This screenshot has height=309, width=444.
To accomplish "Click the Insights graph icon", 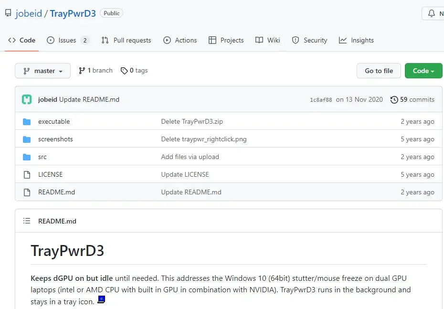I will [x=343, y=40].
